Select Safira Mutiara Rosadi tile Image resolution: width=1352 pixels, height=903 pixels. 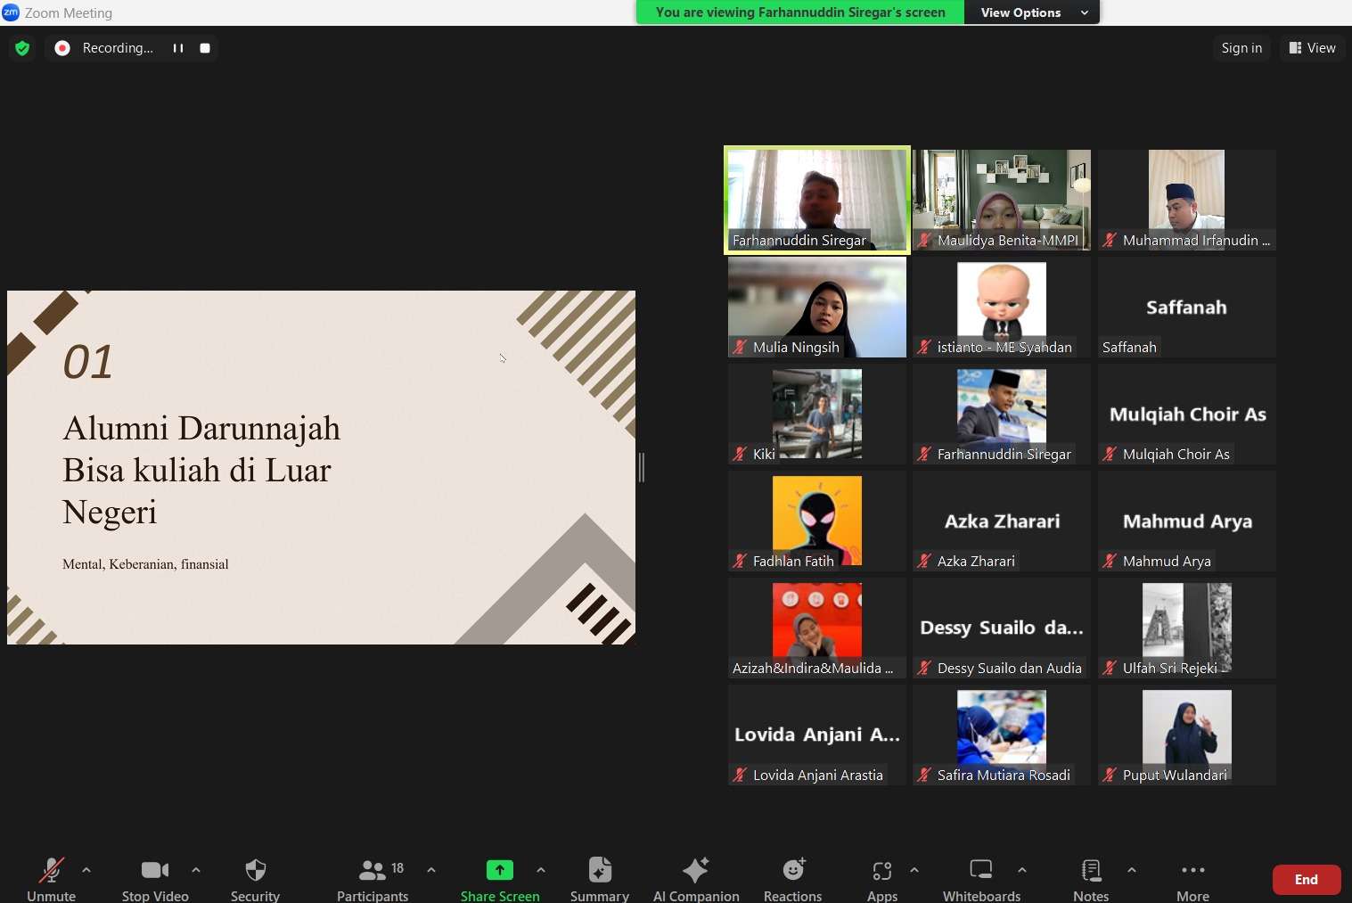click(1002, 735)
